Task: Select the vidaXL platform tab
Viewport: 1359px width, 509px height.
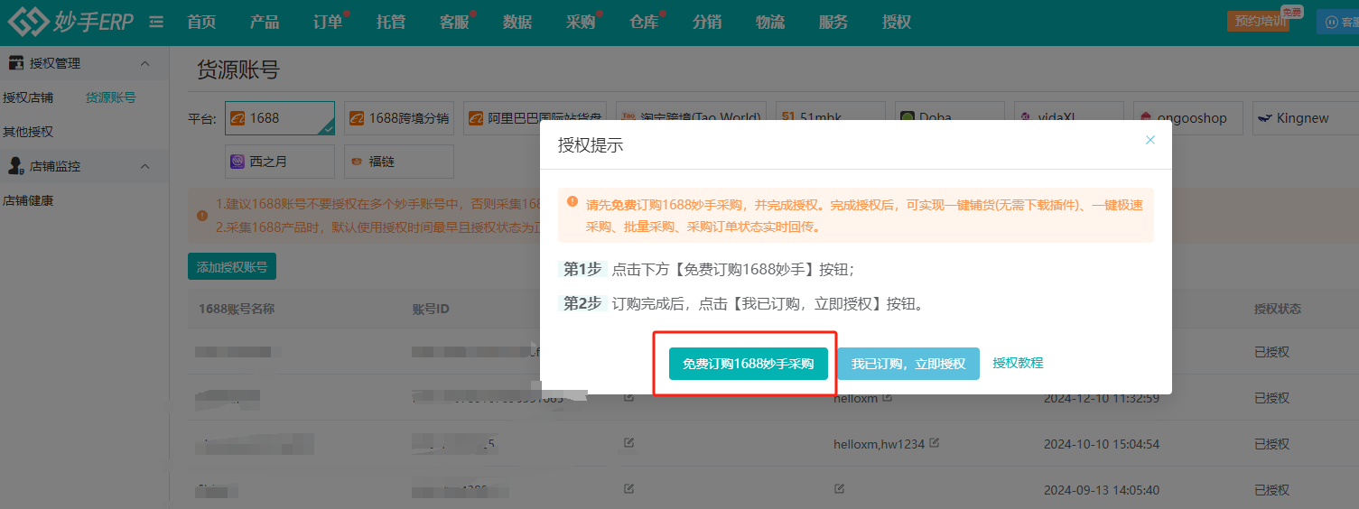Action: click(1069, 118)
